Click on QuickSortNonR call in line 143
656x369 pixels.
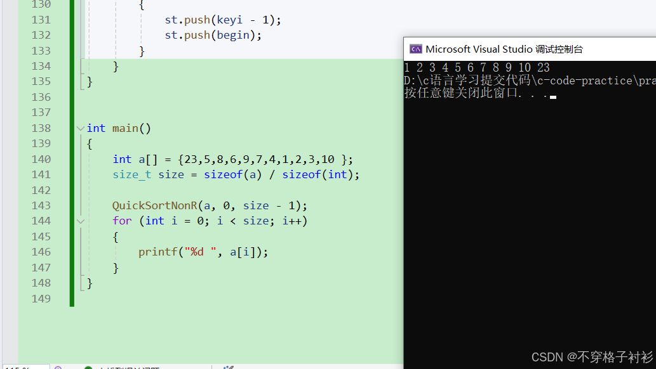coord(210,205)
